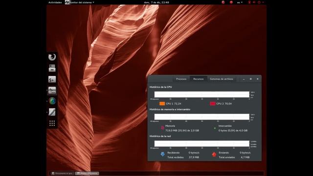Click the Total recibidos 37,9 MB value
Image resolution: width=313 pixels, height=176 pixels.
194,157
